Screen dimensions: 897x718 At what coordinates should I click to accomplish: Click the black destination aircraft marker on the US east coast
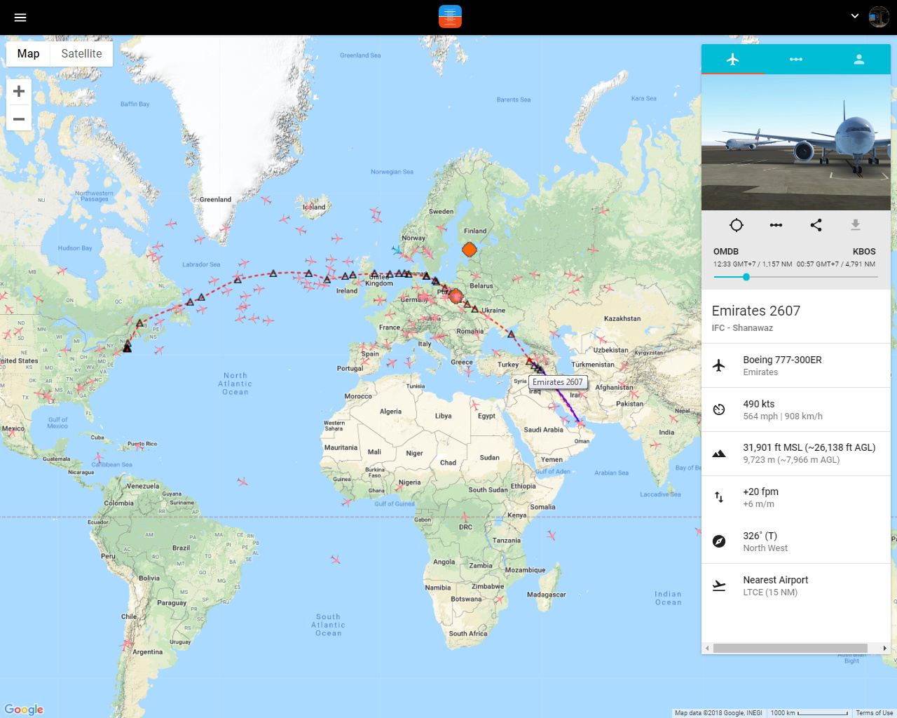coord(127,347)
